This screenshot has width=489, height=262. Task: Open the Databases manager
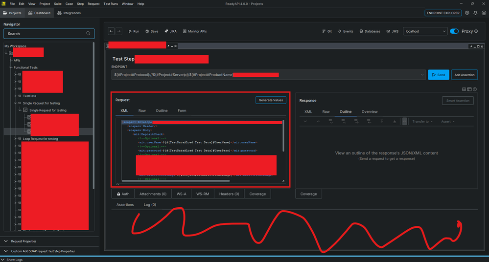point(370,31)
